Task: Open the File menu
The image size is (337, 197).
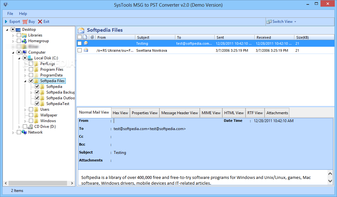Action: [x=10, y=14]
